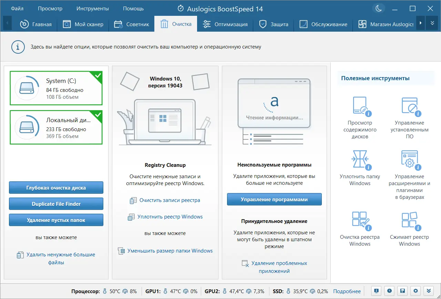Collapse the tab ribbon with the double chevron
Screen dimensions: 441x299
(x=432, y=23)
